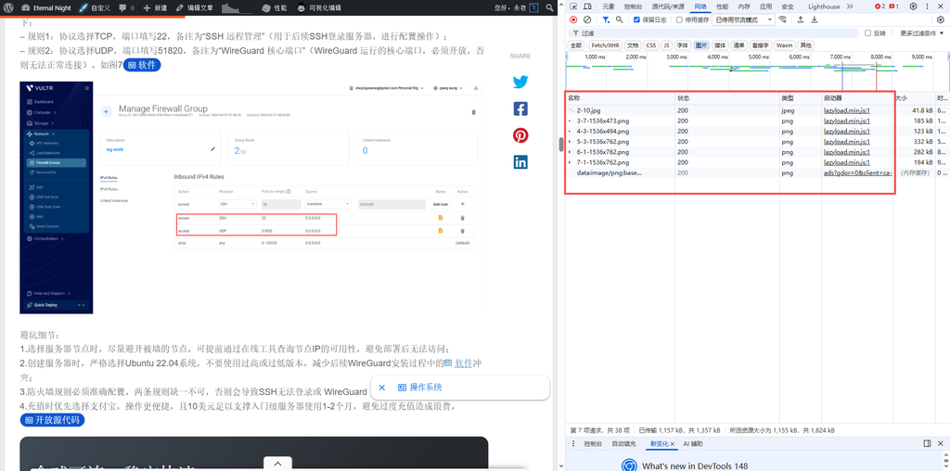Close the DevTools panel
The image size is (950, 471).
click(x=942, y=6)
